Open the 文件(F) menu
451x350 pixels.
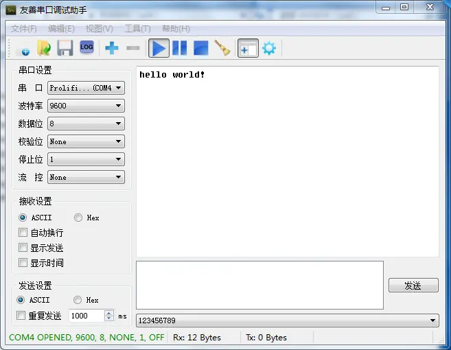coord(23,29)
